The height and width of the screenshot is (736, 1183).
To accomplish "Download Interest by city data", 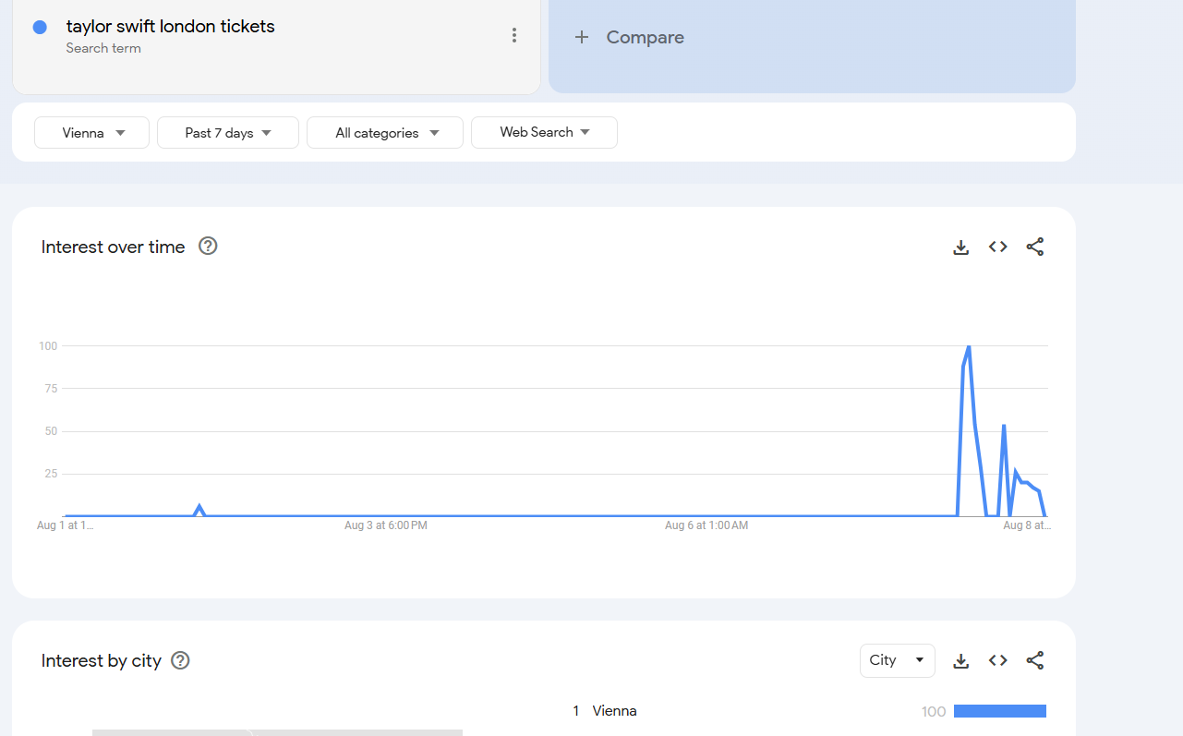I will click(960, 661).
